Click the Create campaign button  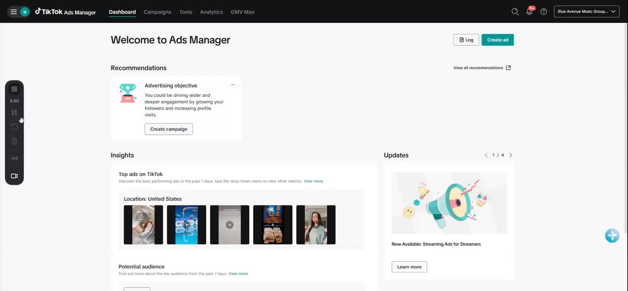point(169,129)
